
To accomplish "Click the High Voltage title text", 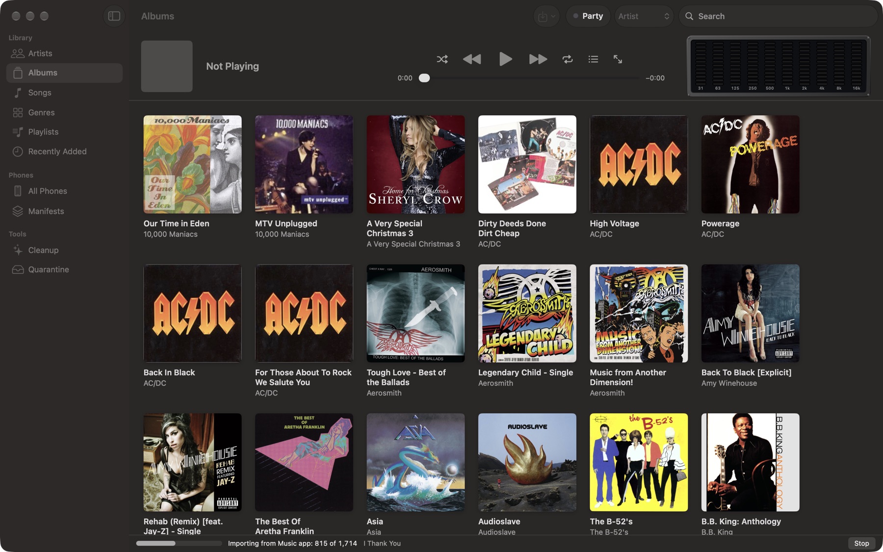I will 614,224.
